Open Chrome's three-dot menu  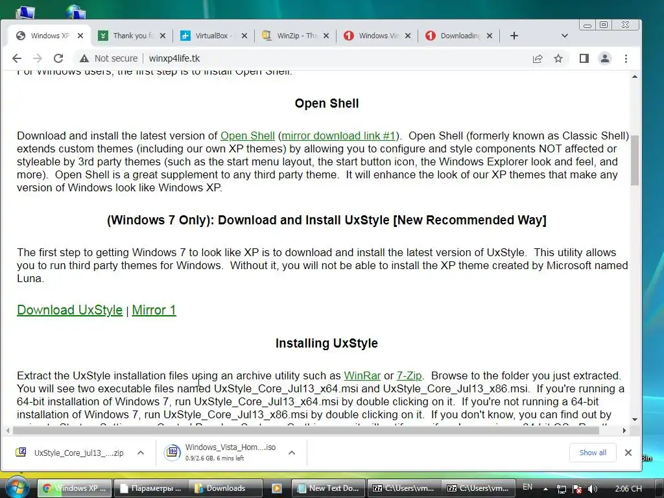click(626, 58)
